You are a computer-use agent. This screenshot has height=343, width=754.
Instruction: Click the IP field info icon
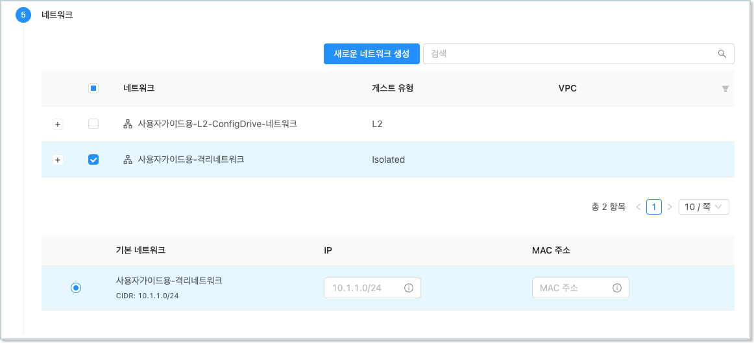(x=409, y=288)
